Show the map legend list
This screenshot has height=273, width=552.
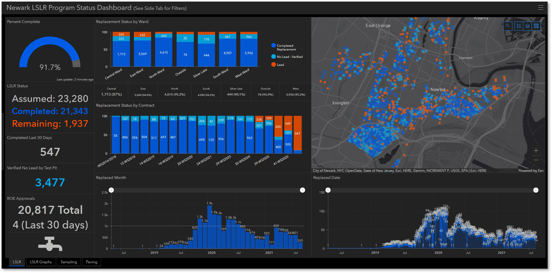pyautogui.click(x=518, y=26)
